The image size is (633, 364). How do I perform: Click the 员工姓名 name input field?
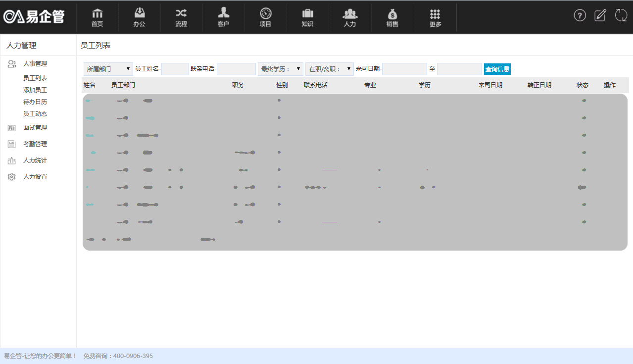[x=175, y=69]
